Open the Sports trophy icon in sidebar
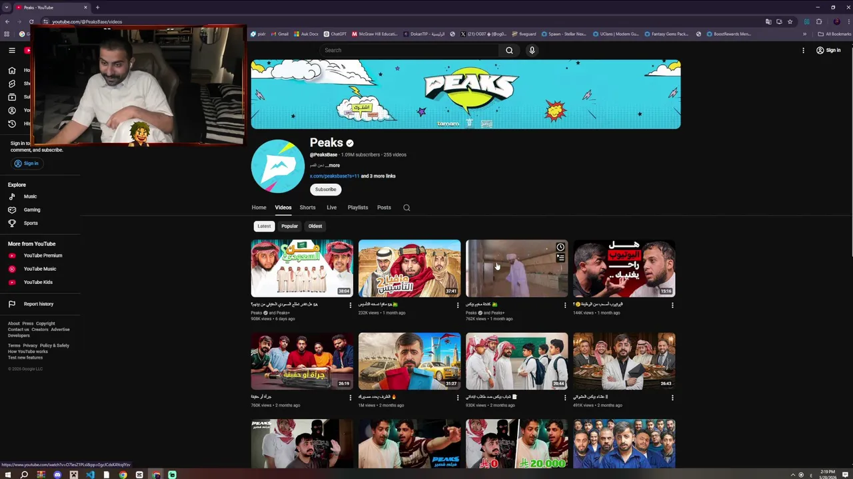 [x=12, y=223]
